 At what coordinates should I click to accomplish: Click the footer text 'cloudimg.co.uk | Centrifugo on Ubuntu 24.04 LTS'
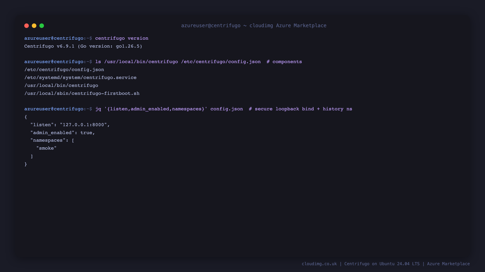click(361, 264)
